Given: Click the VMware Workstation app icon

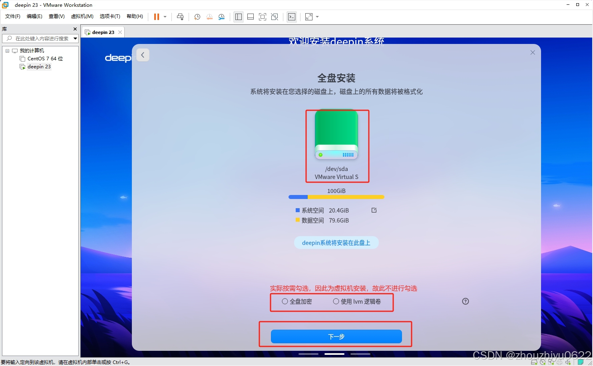Looking at the screenshot, I should click(6, 5).
